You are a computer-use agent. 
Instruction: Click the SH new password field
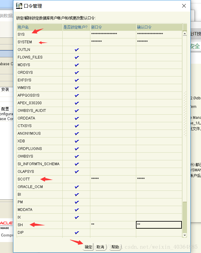point(113,225)
